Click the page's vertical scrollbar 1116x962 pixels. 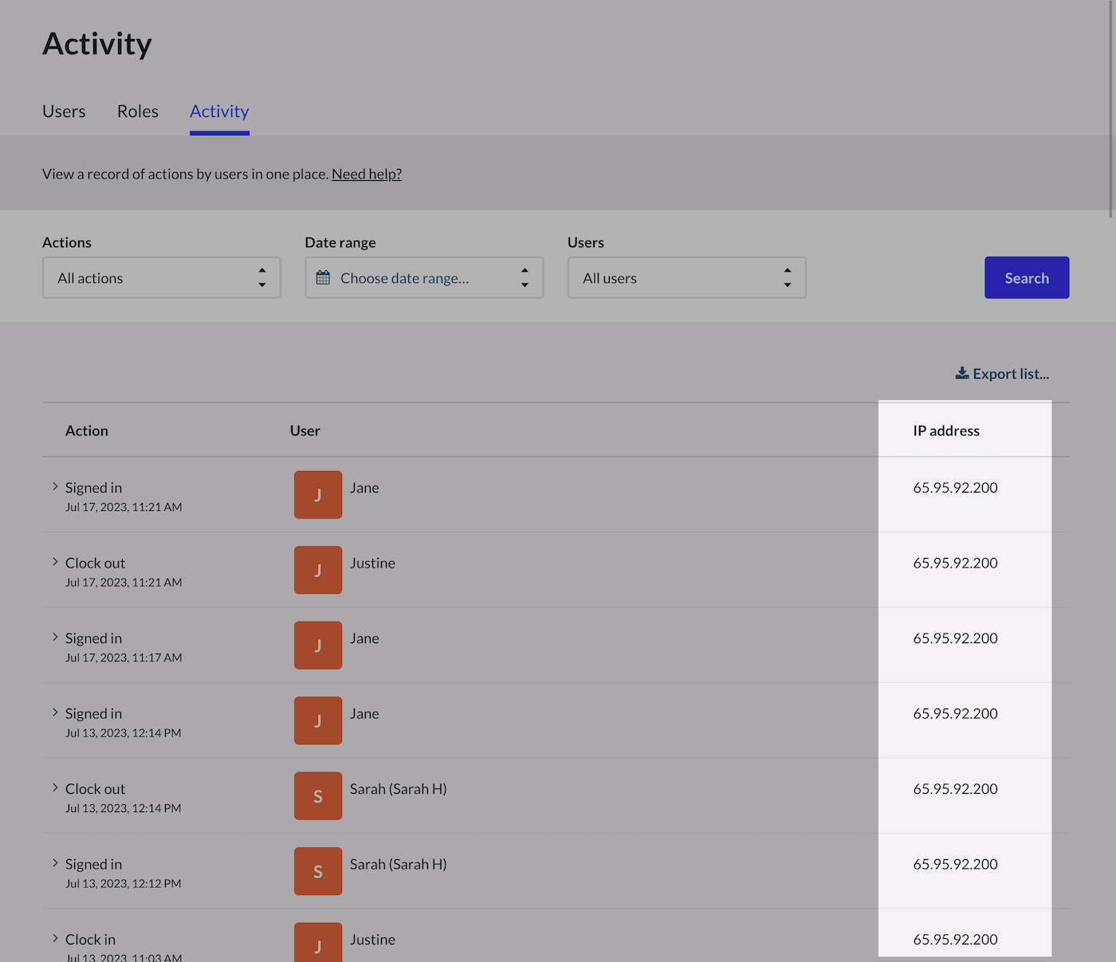[x=1111, y=109]
